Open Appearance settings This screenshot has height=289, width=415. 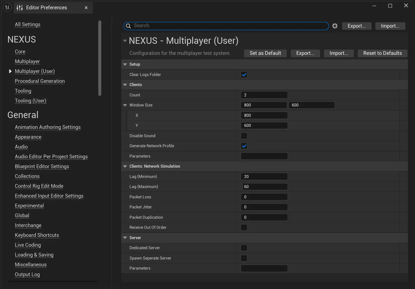pyautogui.click(x=28, y=137)
